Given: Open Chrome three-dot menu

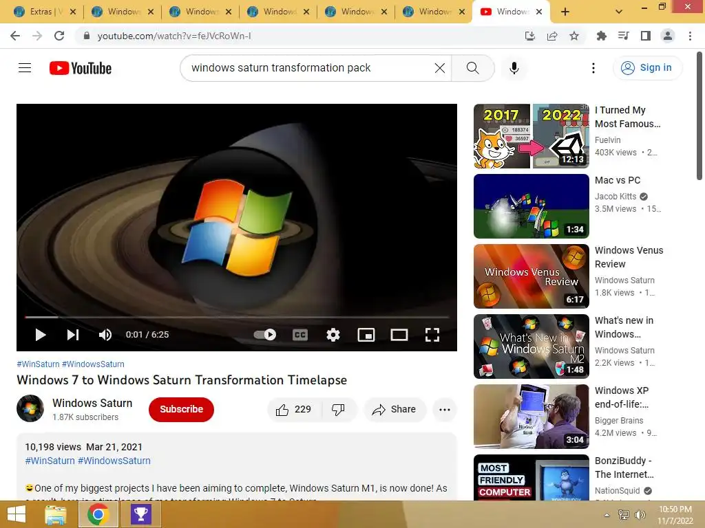Looking at the screenshot, I should click(690, 36).
